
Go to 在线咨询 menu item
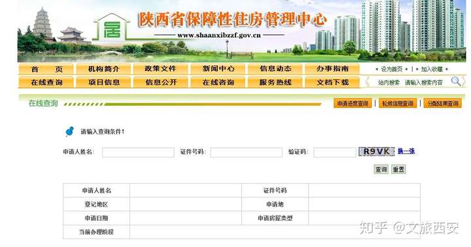click(x=218, y=82)
